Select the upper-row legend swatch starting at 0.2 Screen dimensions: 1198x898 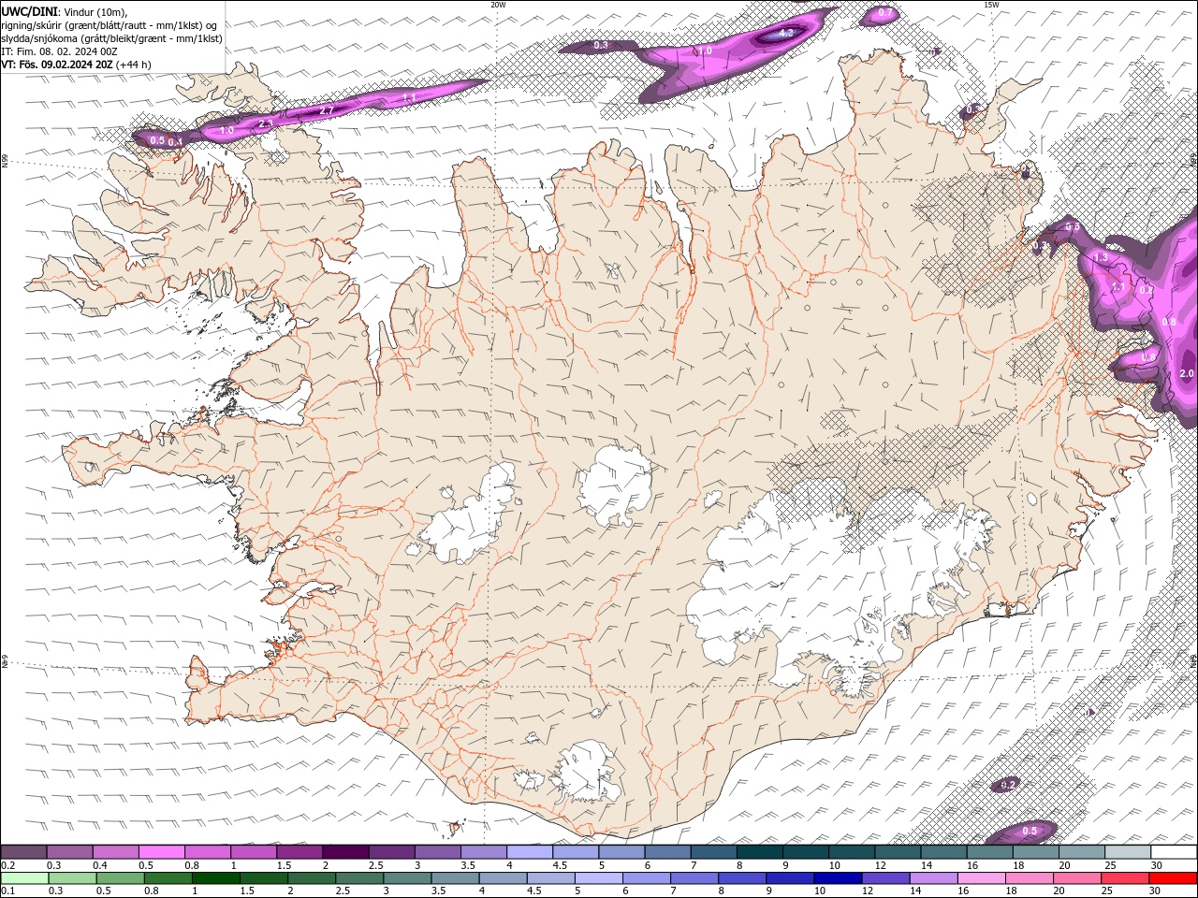(23, 852)
